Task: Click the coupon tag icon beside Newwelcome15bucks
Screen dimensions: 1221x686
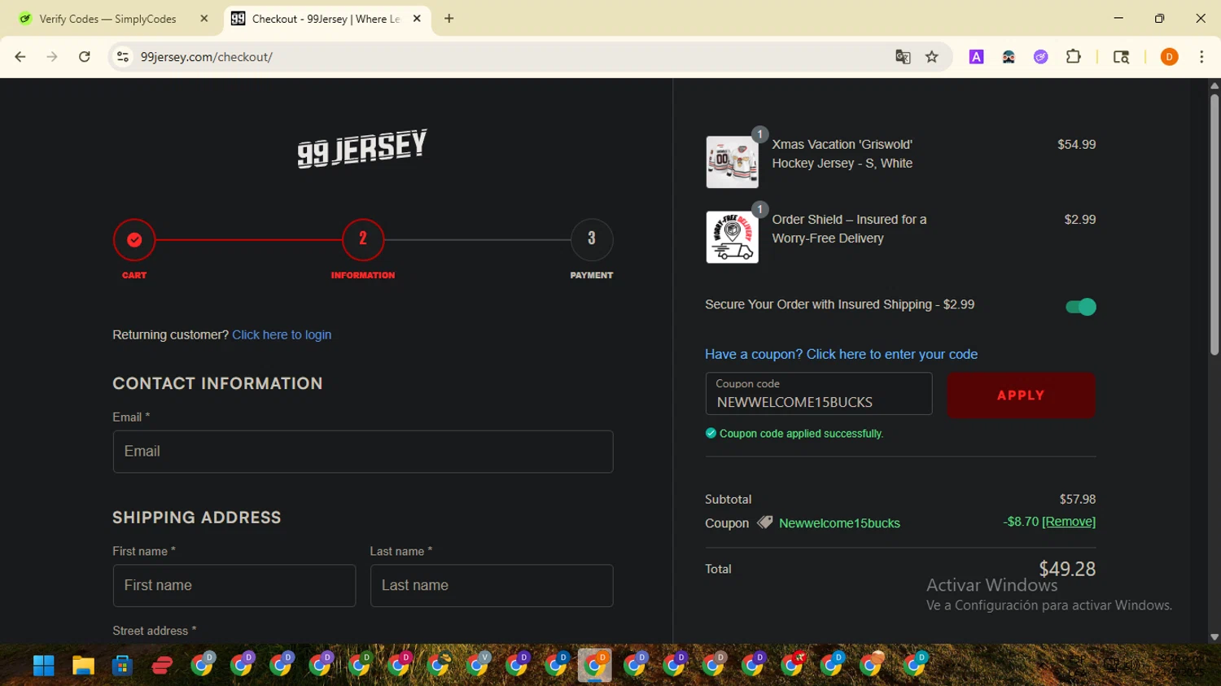Action: click(x=765, y=522)
